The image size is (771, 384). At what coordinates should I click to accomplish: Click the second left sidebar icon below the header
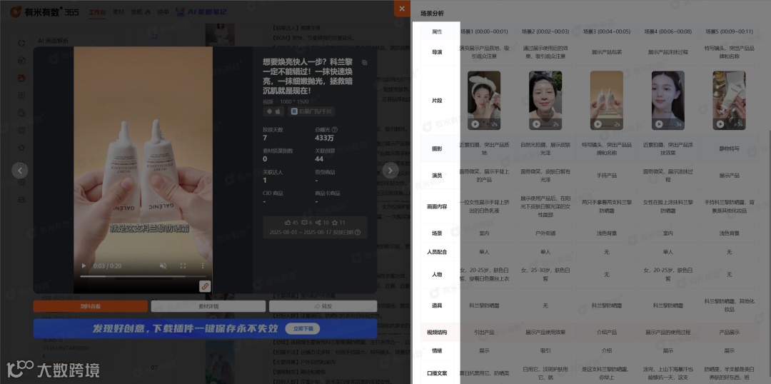[21, 61]
